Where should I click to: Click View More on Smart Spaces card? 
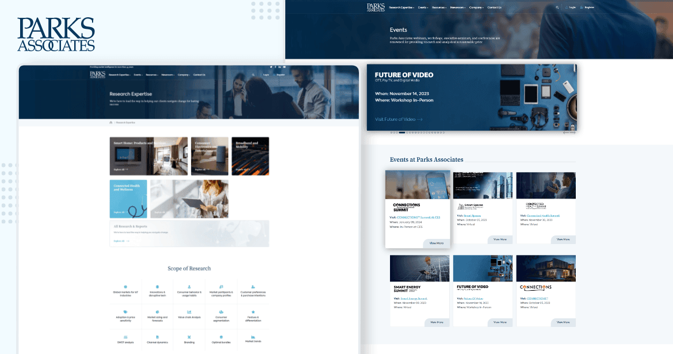pyautogui.click(x=500, y=239)
